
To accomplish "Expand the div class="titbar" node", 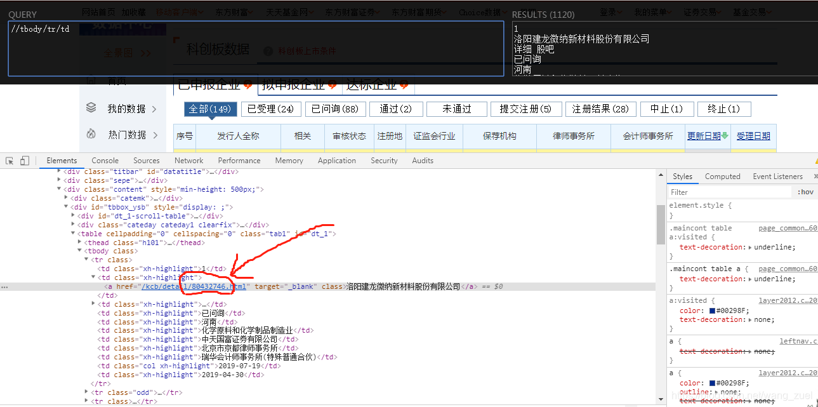I will tap(60, 171).
